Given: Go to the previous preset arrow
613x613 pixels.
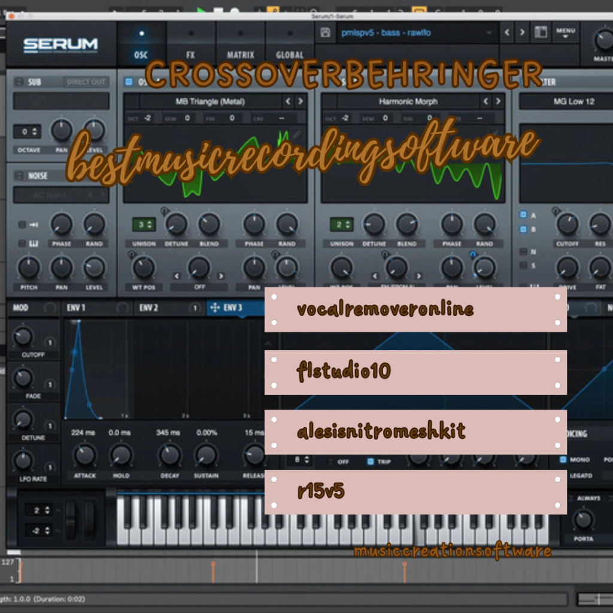Looking at the screenshot, I should tap(507, 32).
